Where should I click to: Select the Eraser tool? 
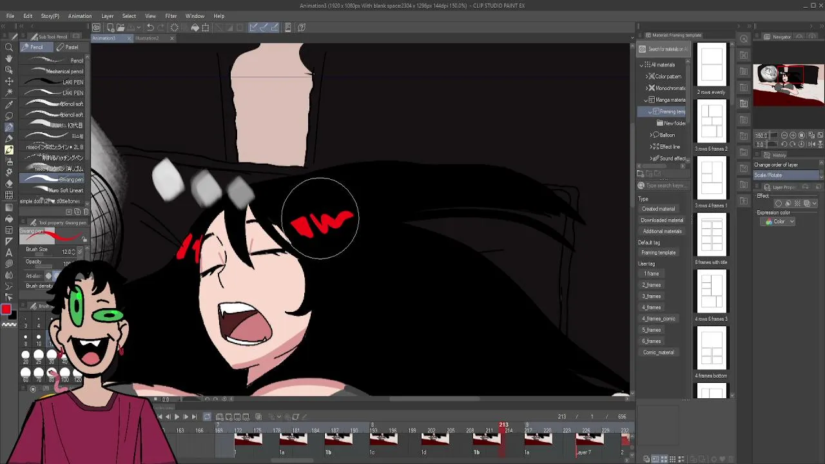point(9,184)
